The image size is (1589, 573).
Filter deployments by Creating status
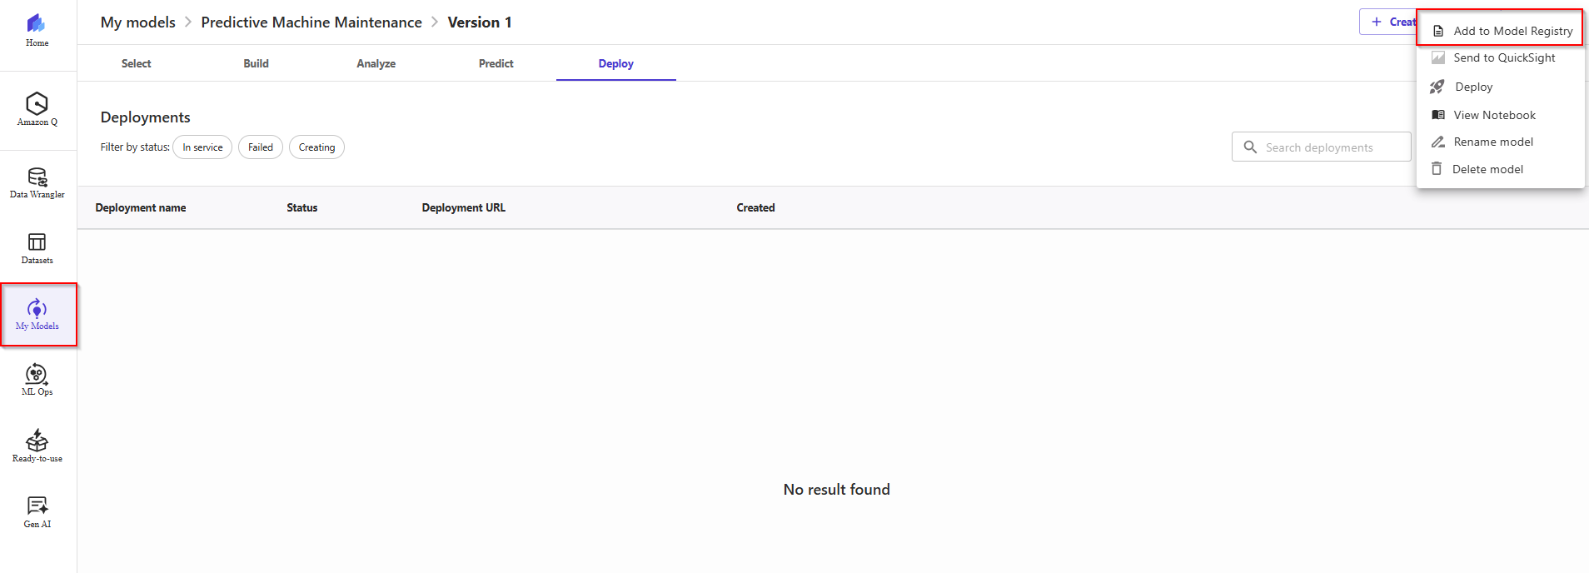click(316, 147)
